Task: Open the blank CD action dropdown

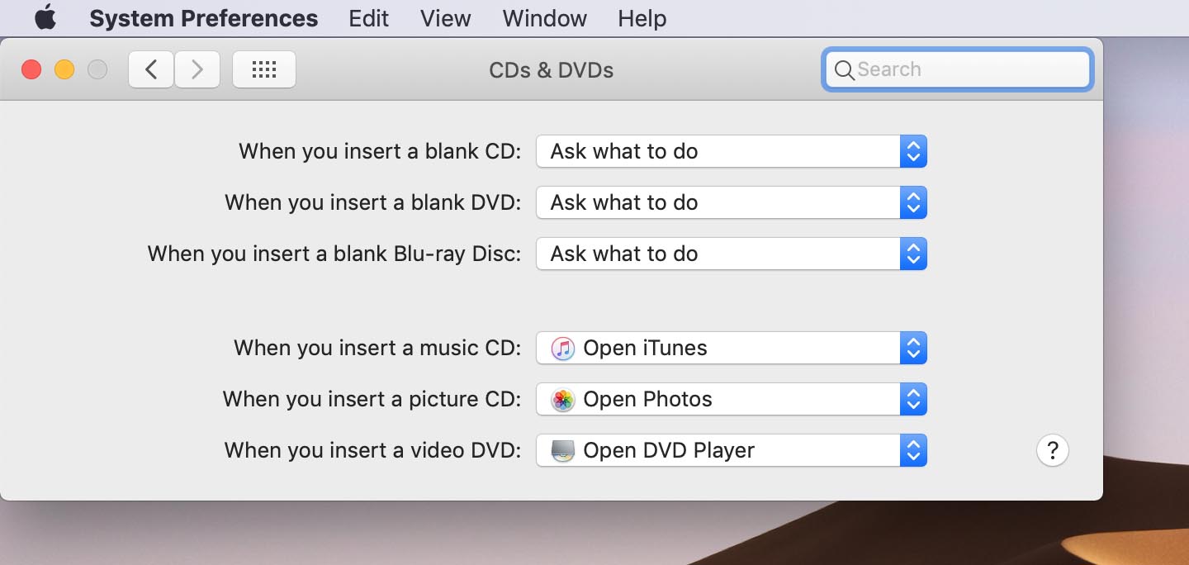Action: coord(732,151)
